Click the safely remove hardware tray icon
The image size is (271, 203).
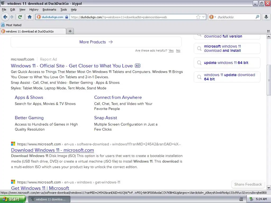coord(251,199)
